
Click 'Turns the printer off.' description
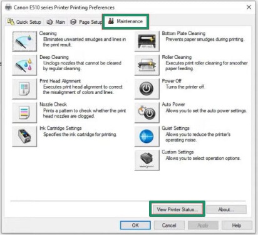click(185, 87)
